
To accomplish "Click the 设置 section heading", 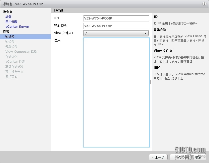I will click(6, 32).
